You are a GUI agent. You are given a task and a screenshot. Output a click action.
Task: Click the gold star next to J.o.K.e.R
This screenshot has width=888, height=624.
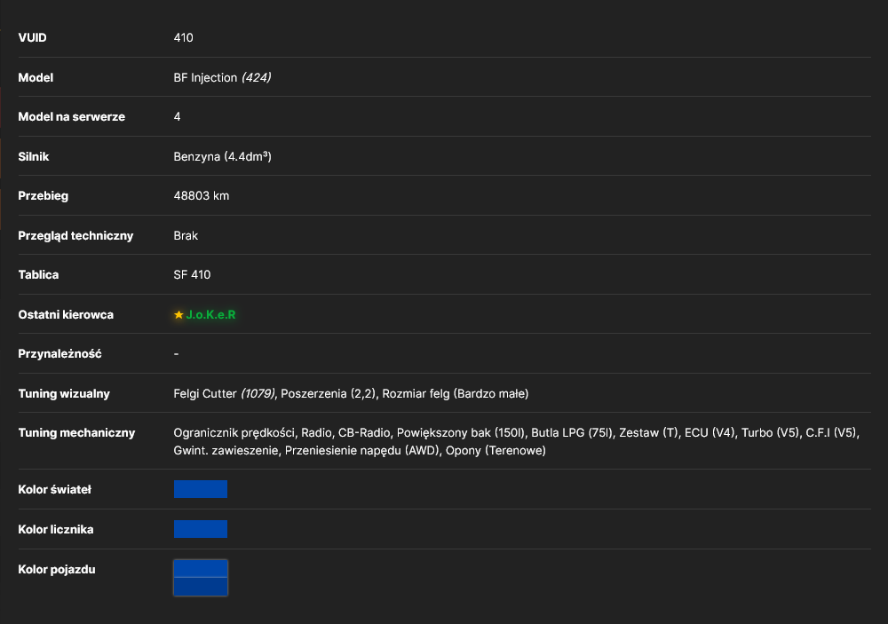(178, 315)
